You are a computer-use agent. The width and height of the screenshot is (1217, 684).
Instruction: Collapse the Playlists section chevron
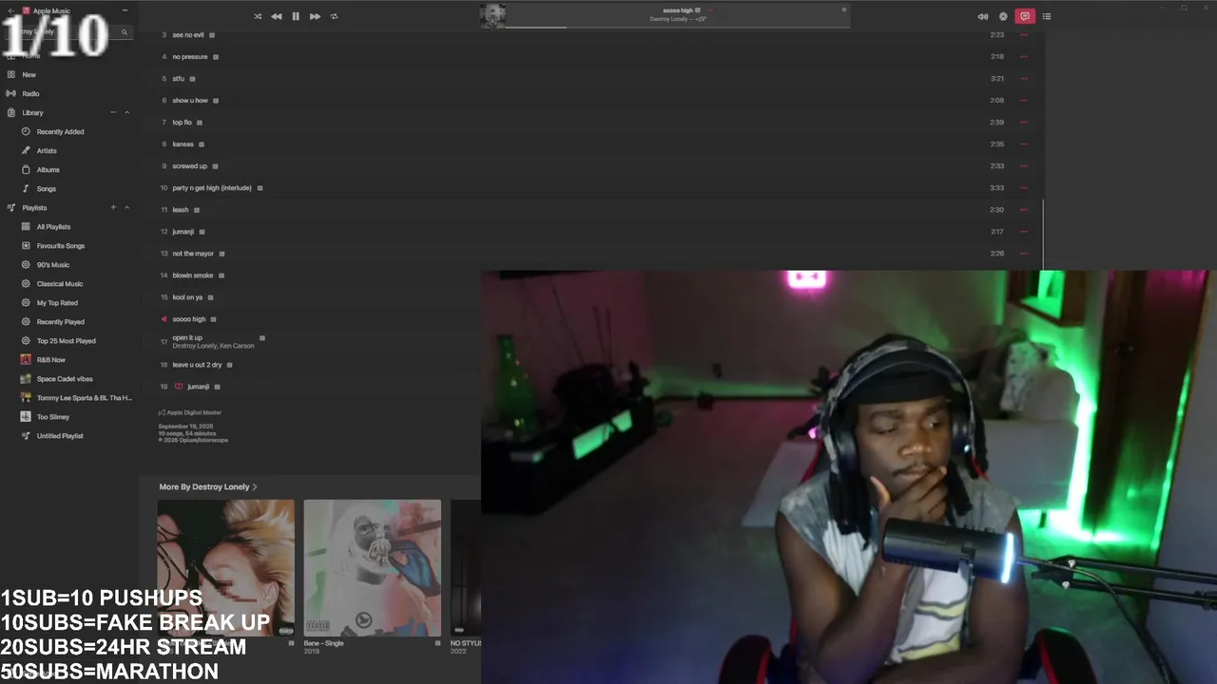126,207
